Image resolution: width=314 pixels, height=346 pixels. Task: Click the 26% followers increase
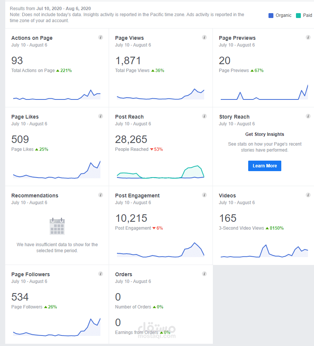[x=50, y=307]
